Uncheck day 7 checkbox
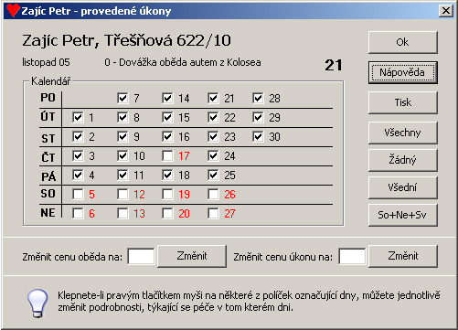The image size is (458, 330). (x=122, y=98)
